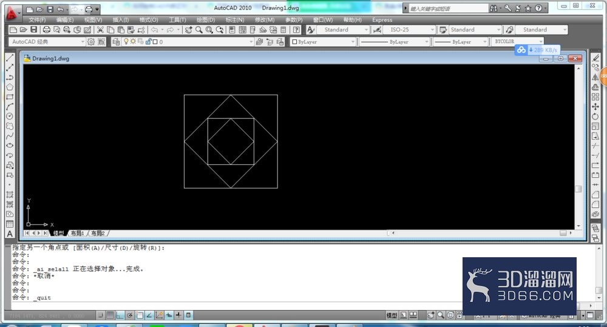Viewport: 607px width, 327px height.
Task: Open the 编辑(E) menu
Action: (x=65, y=20)
